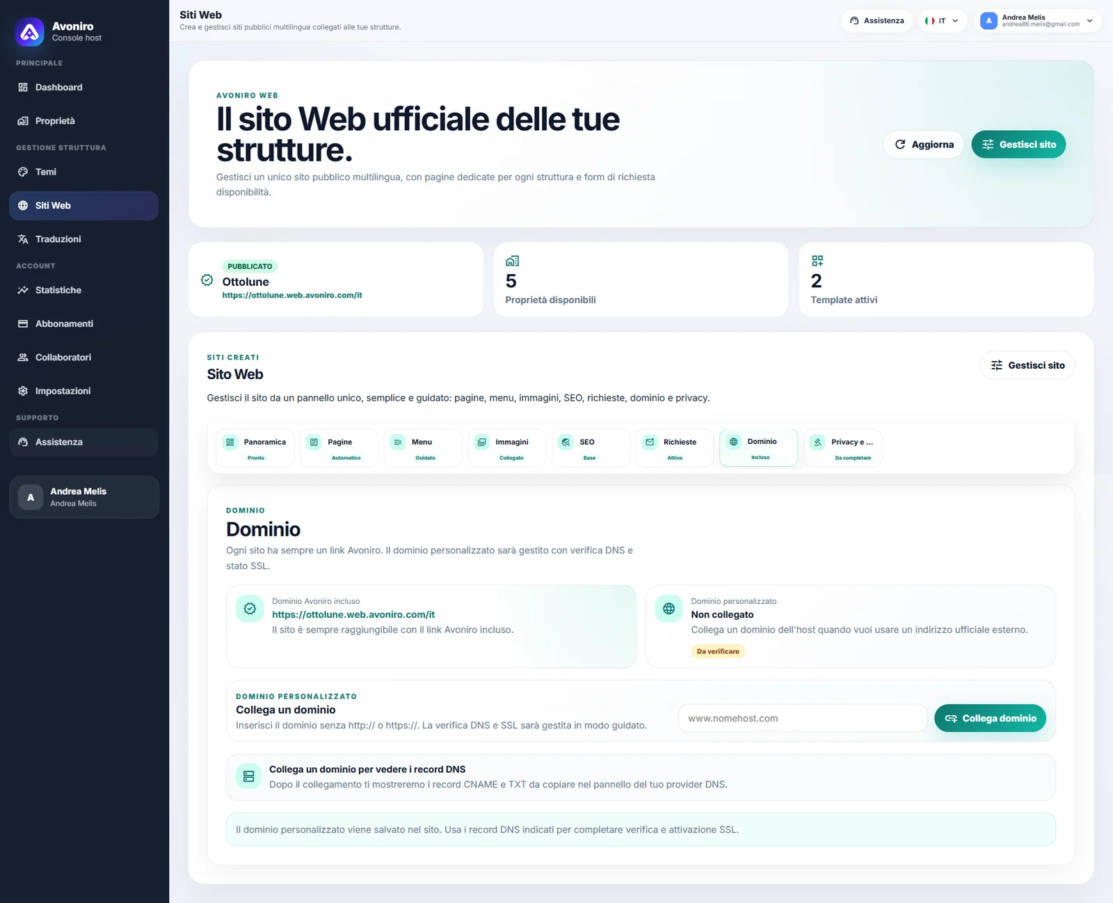The image size is (1113, 903).
Task: Open Statistiche in the sidebar
Action: point(83,290)
